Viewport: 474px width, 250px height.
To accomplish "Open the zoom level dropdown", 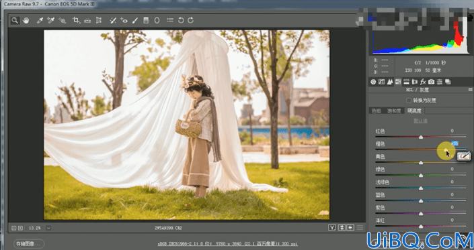I will point(48,228).
